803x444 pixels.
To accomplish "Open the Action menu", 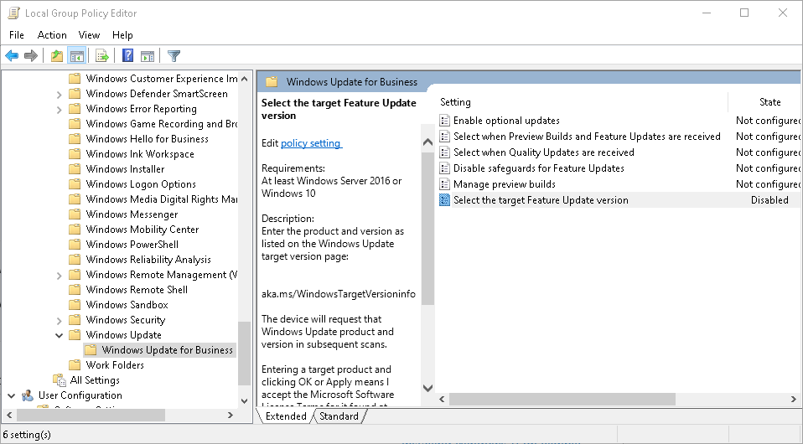I will point(52,35).
